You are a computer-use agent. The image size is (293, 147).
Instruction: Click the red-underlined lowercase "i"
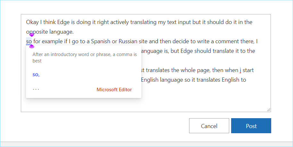240,70
